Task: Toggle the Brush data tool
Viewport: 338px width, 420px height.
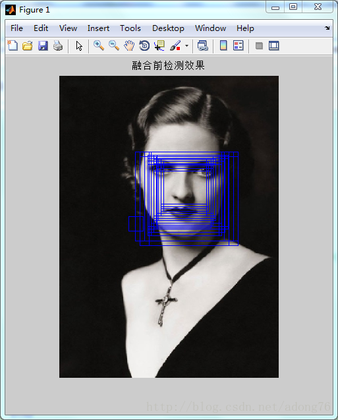Action: [x=175, y=45]
